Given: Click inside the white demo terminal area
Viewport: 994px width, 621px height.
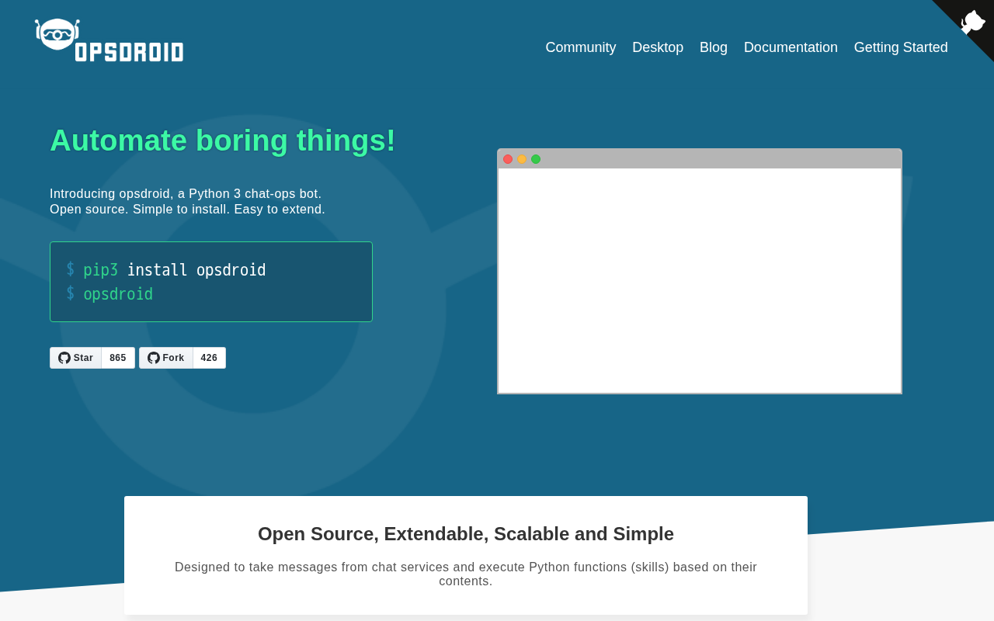Looking at the screenshot, I should point(700,280).
